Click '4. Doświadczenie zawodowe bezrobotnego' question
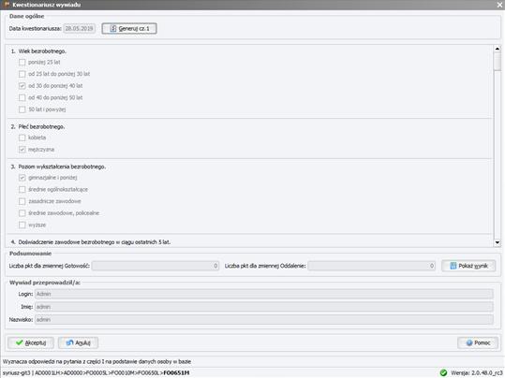 91,242
